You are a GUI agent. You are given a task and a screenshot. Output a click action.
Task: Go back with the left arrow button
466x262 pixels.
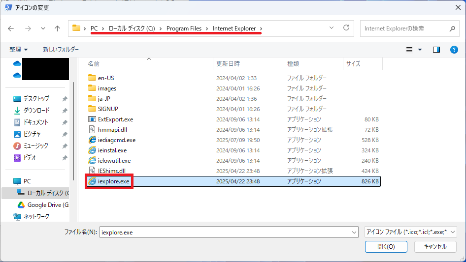pos(11,29)
